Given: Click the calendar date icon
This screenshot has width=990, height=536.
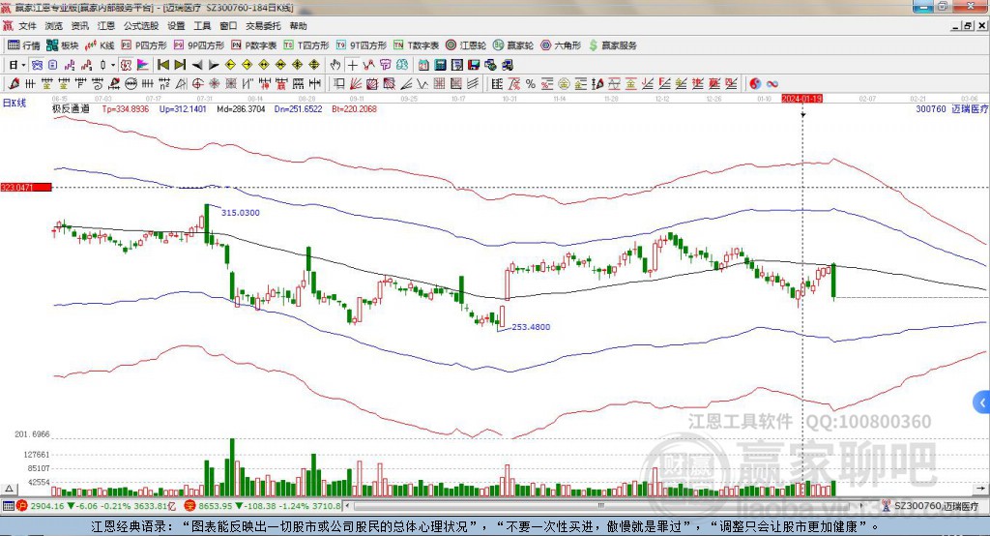Looking at the screenshot, I should click(423, 65).
